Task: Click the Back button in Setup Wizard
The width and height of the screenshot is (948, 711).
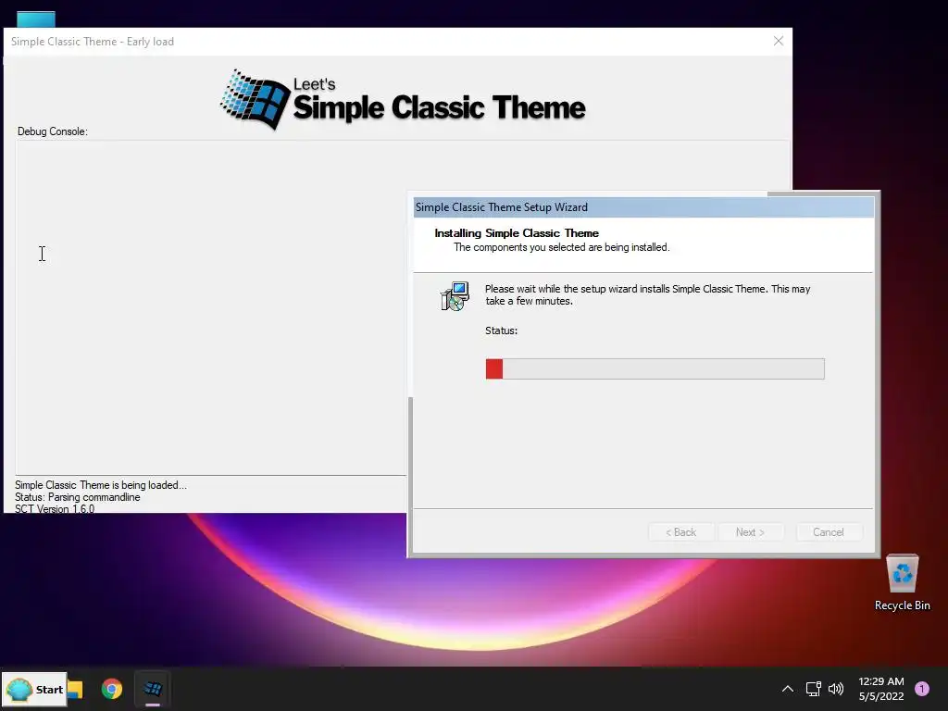Action: point(680,532)
